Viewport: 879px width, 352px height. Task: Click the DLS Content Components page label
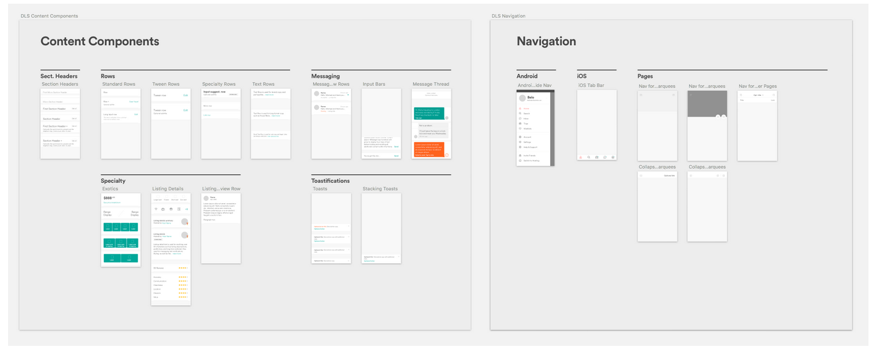coord(49,16)
